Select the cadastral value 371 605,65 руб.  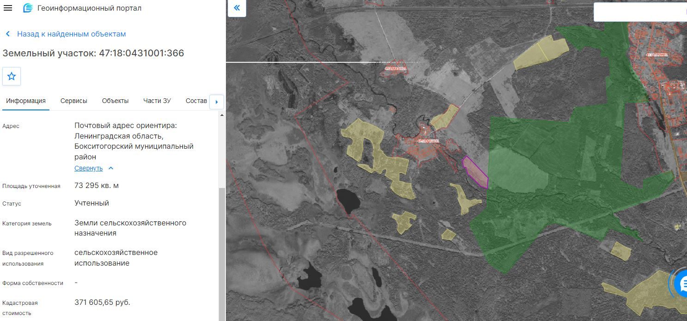coord(103,303)
